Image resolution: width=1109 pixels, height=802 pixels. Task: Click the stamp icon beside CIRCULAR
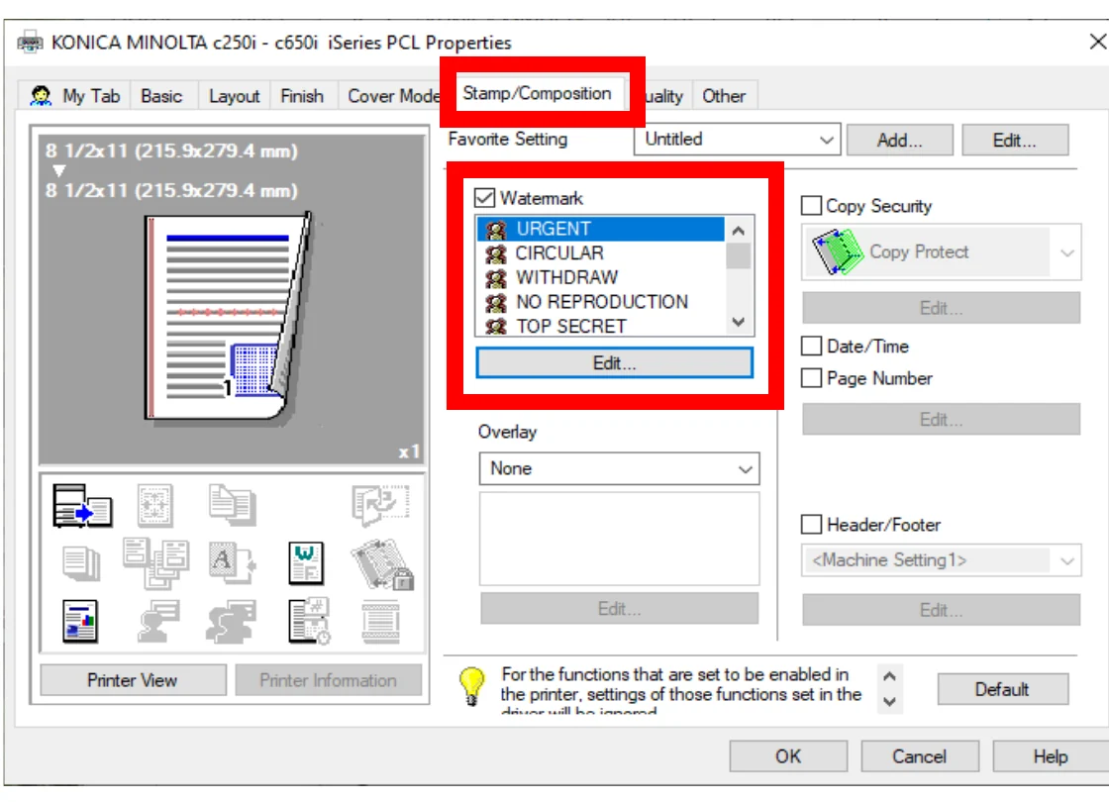pyautogui.click(x=496, y=253)
